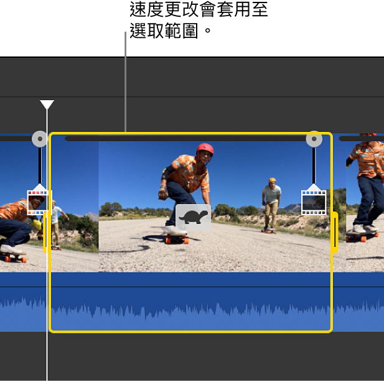Image resolution: width=384 pixels, height=382 pixels.
Task: Click the left speed range film-frame icon
Action: coord(39,202)
